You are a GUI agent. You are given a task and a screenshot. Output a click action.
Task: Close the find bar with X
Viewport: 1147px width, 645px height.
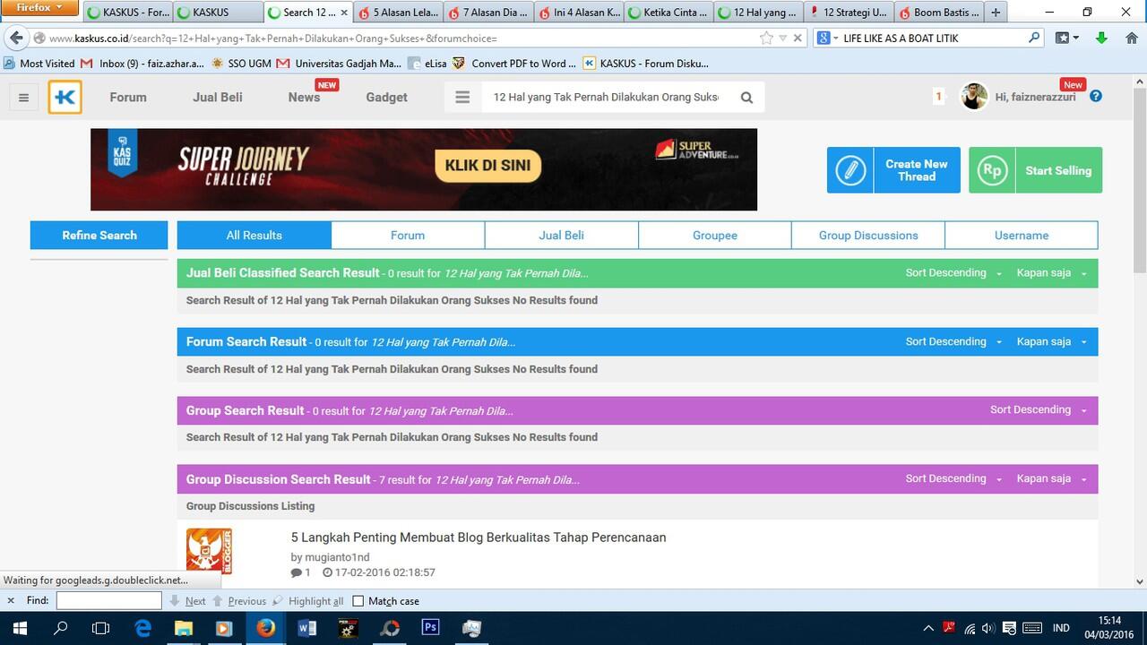11,601
